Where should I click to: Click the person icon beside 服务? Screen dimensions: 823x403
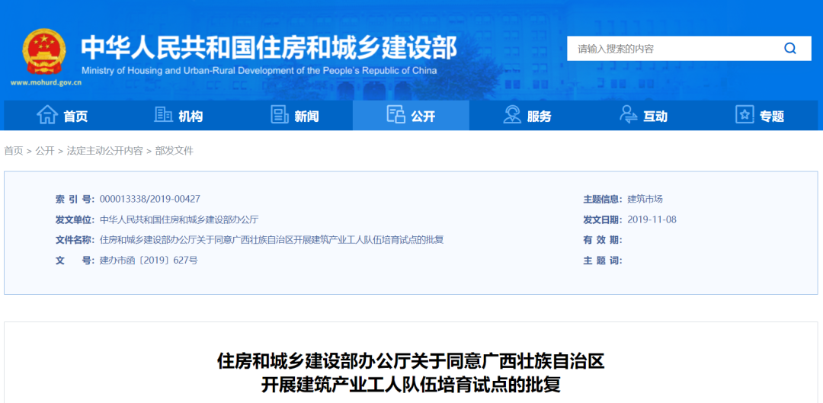[512, 115]
